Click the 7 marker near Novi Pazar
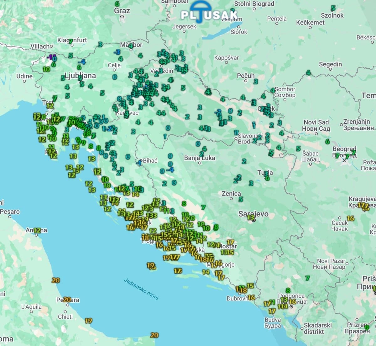The image size is (376, 346). point(307,278)
